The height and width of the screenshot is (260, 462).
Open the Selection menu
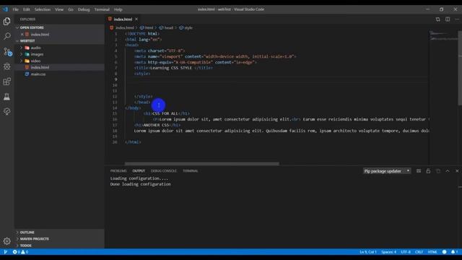click(43, 9)
